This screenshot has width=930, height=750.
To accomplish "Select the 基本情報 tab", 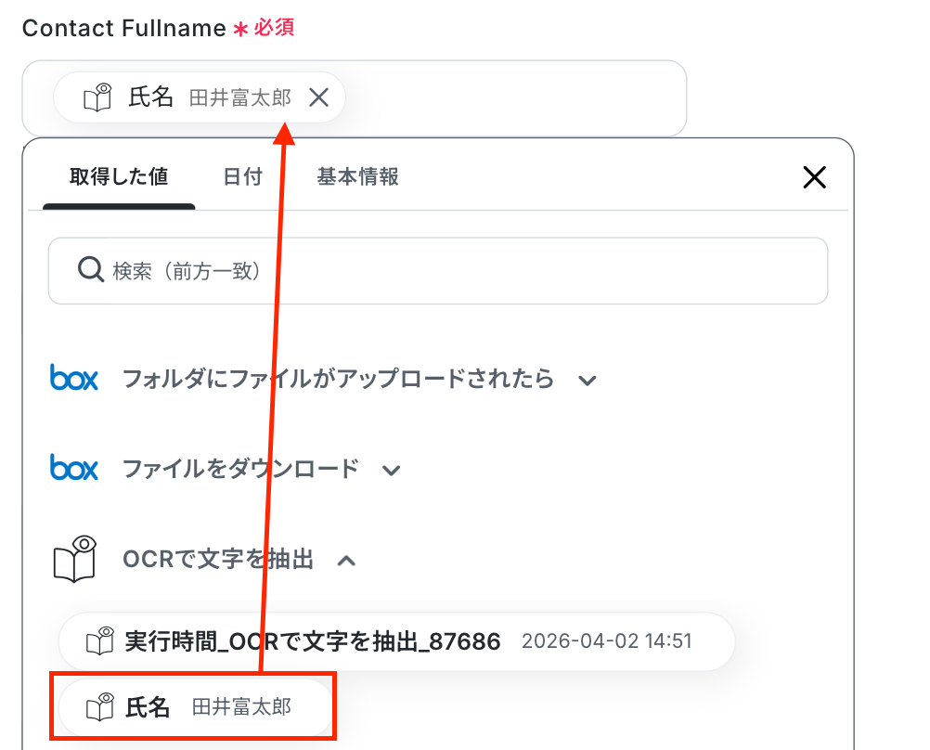I will click(x=358, y=176).
